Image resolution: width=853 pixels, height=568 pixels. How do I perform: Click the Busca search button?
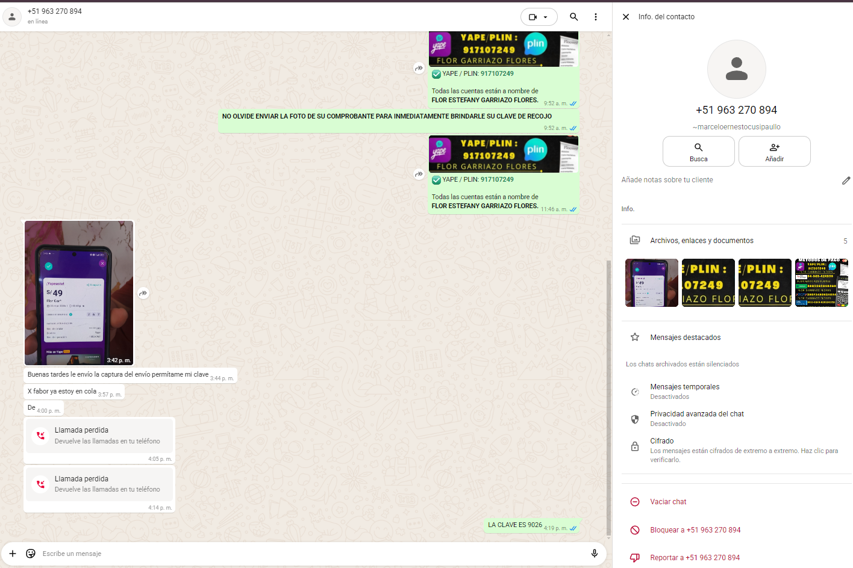698,151
